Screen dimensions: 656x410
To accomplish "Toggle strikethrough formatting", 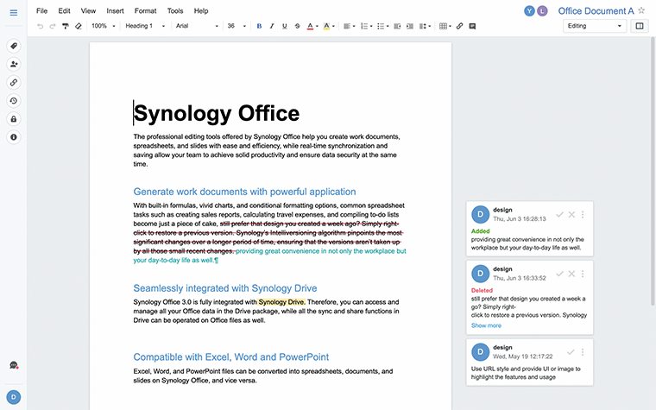I will pyautogui.click(x=298, y=26).
